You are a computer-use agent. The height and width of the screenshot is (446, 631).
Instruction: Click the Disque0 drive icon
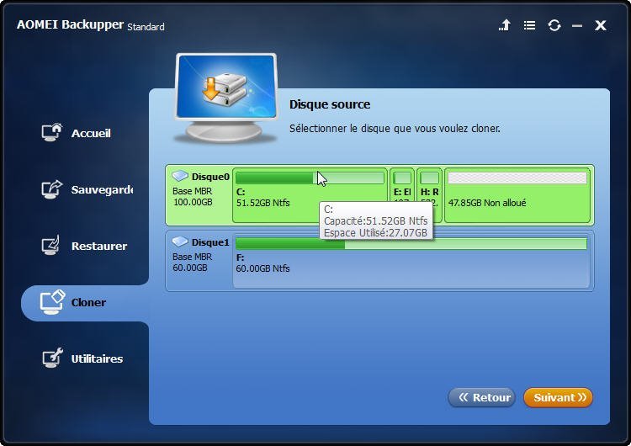click(180, 176)
